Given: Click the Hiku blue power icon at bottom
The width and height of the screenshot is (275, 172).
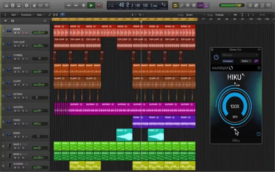Looking at the screenshot, I should click(258, 134).
